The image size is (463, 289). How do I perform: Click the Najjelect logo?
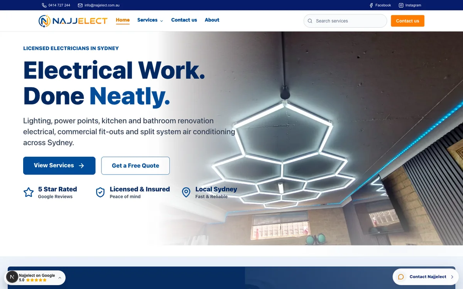73,21
